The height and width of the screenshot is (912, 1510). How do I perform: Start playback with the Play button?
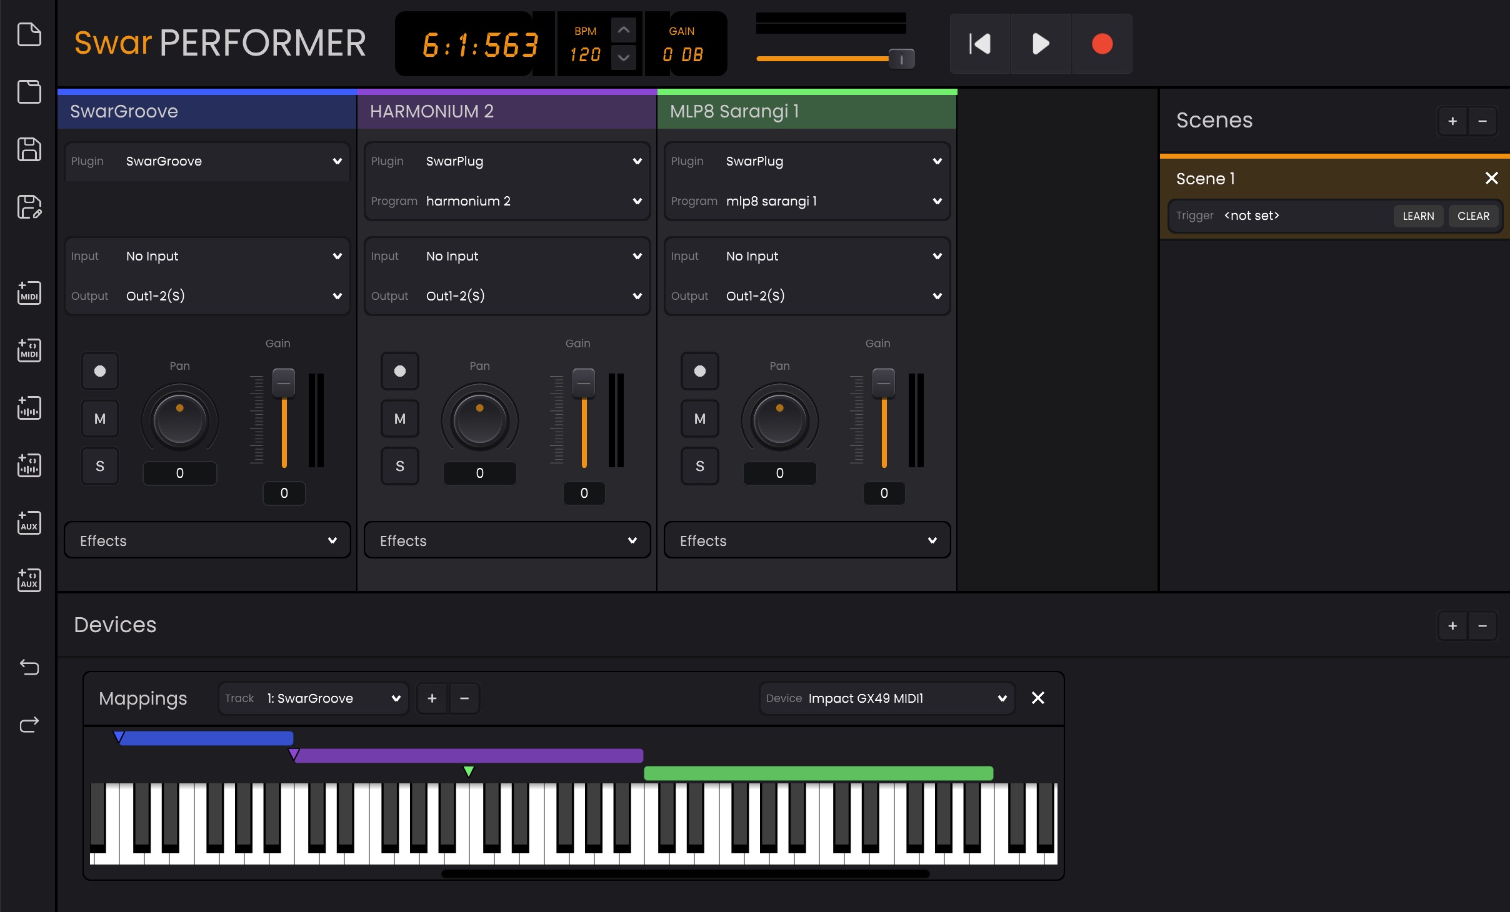tap(1041, 44)
